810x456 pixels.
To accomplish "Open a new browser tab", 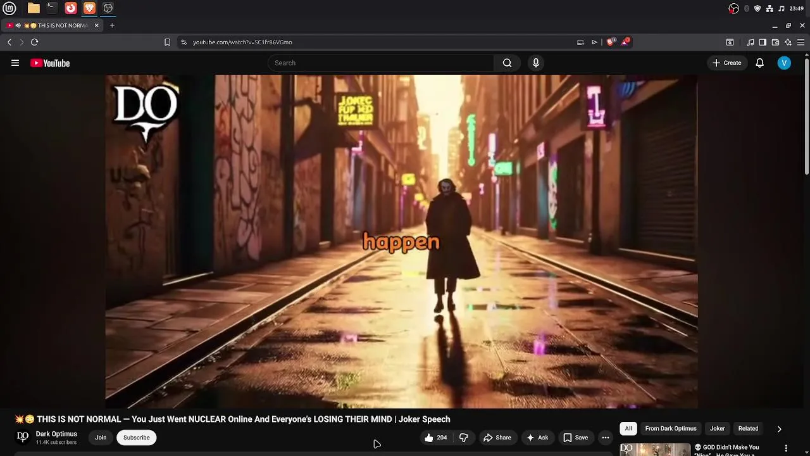I will click(x=112, y=25).
